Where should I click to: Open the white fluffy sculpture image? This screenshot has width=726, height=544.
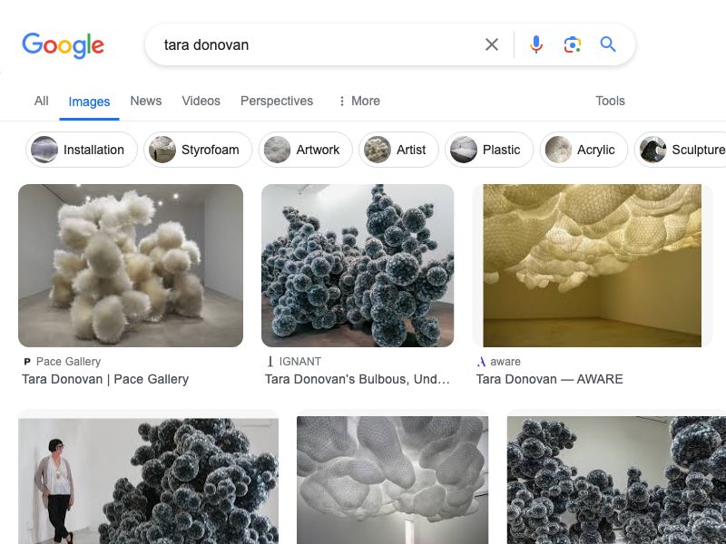pyautogui.click(x=131, y=266)
